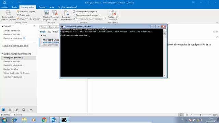Click the 100 % zoom level
Screen dimensions: 219x123
pyautogui.click(x=215, y=115)
